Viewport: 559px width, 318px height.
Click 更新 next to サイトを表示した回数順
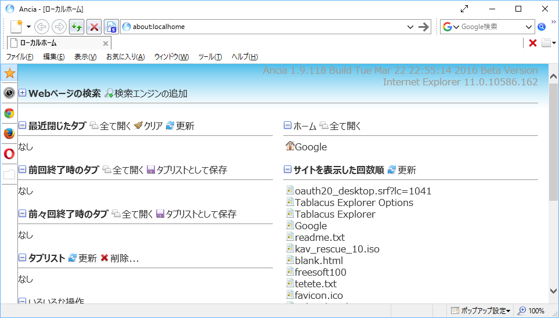coord(407,170)
